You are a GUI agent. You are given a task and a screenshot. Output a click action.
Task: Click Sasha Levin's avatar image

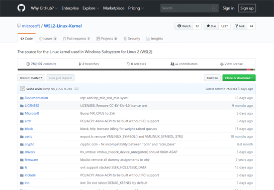pyautogui.click(x=22, y=89)
